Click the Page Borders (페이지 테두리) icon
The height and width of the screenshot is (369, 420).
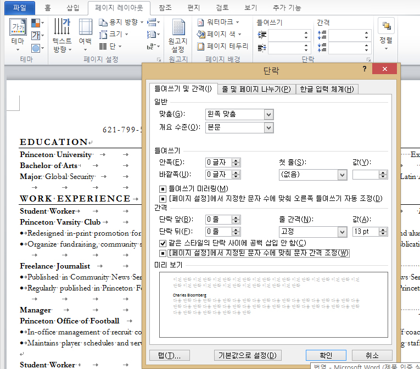point(222,46)
